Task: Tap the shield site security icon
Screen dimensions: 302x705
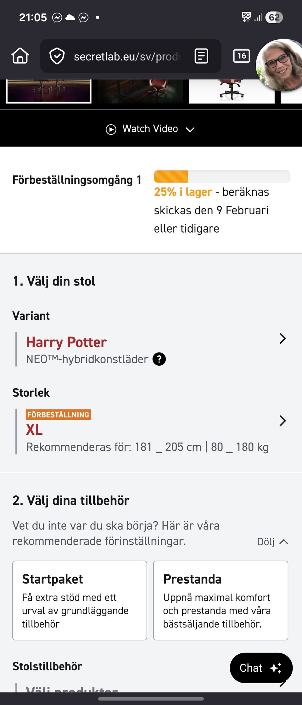Action: [57, 56]
